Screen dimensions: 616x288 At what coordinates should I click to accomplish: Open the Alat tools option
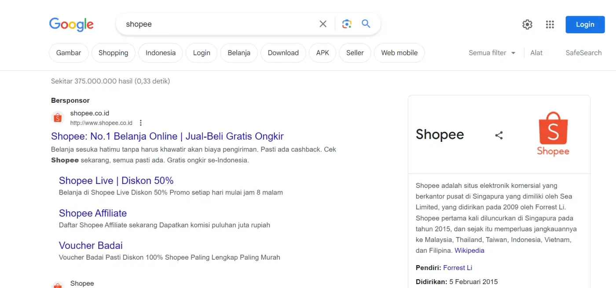[x=536, y=53]
